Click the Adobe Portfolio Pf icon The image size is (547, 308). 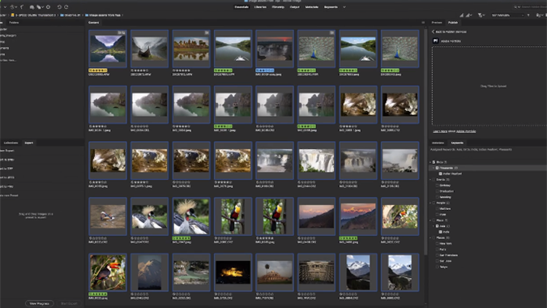click(x=435, y=41)
